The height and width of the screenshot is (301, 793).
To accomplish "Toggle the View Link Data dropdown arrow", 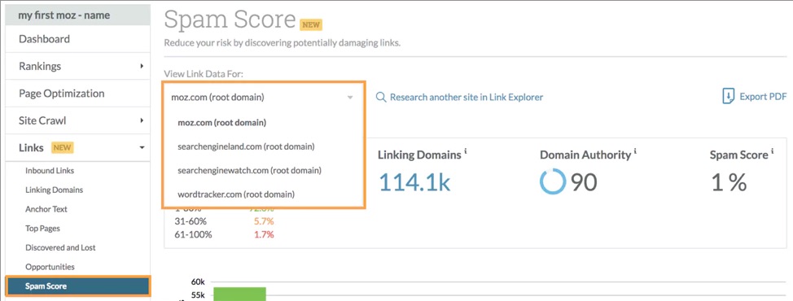I will (x=349, y=98).
